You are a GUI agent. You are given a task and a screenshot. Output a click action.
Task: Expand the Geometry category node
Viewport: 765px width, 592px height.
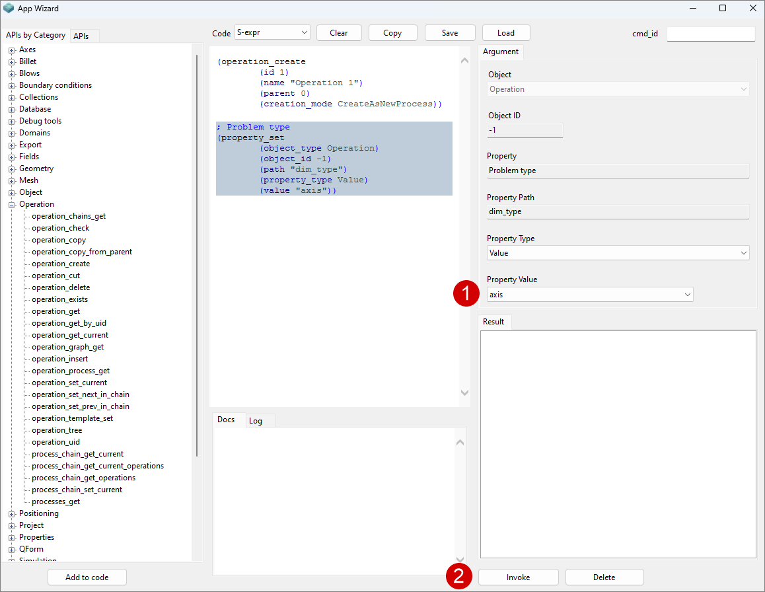tap(11, 168)
